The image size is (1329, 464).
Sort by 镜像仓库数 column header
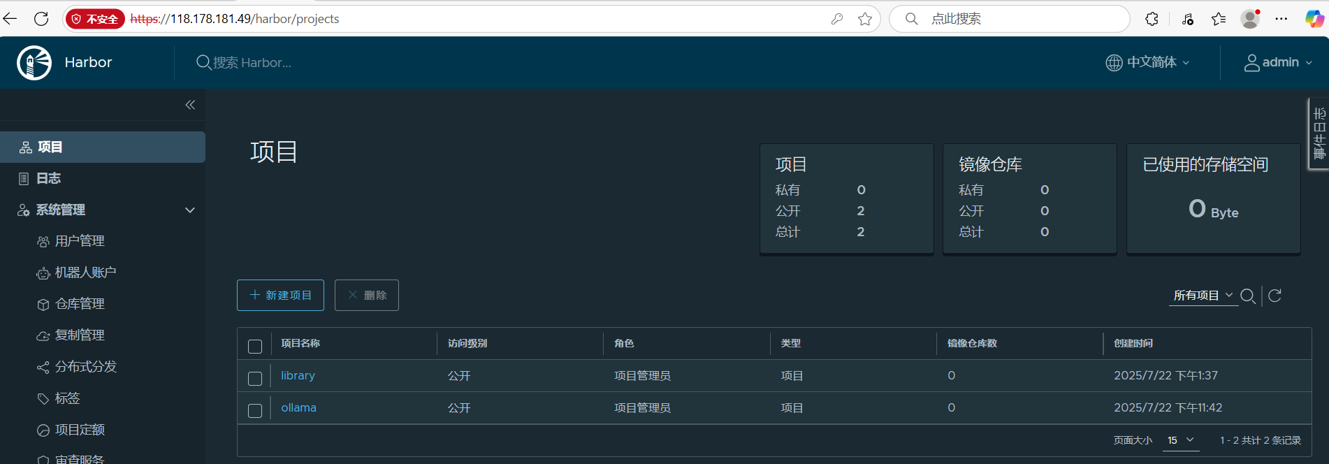(972, 343)
